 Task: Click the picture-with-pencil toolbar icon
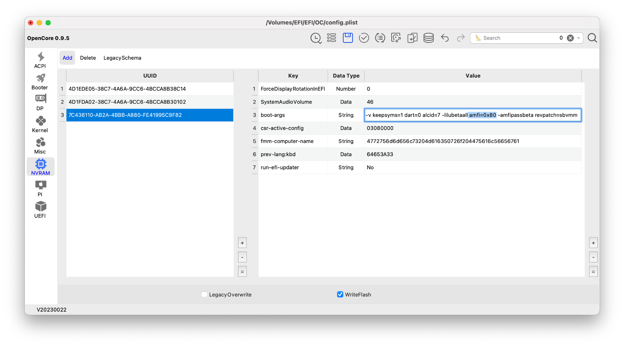[x=396, y=38]
